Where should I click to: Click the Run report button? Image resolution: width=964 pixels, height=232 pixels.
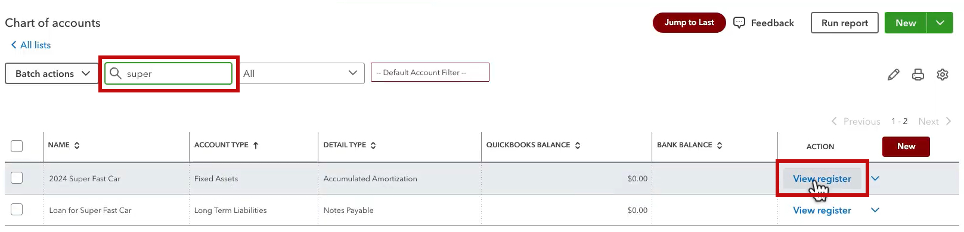[845, 23]
